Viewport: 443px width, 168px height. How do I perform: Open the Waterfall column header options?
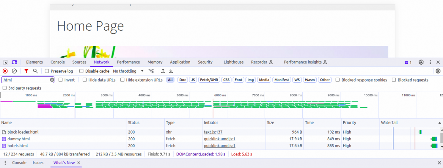coord(411,122)
